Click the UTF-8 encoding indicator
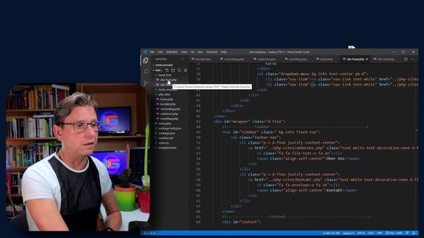Screen dimensions: 424x238 coord(361,233)
